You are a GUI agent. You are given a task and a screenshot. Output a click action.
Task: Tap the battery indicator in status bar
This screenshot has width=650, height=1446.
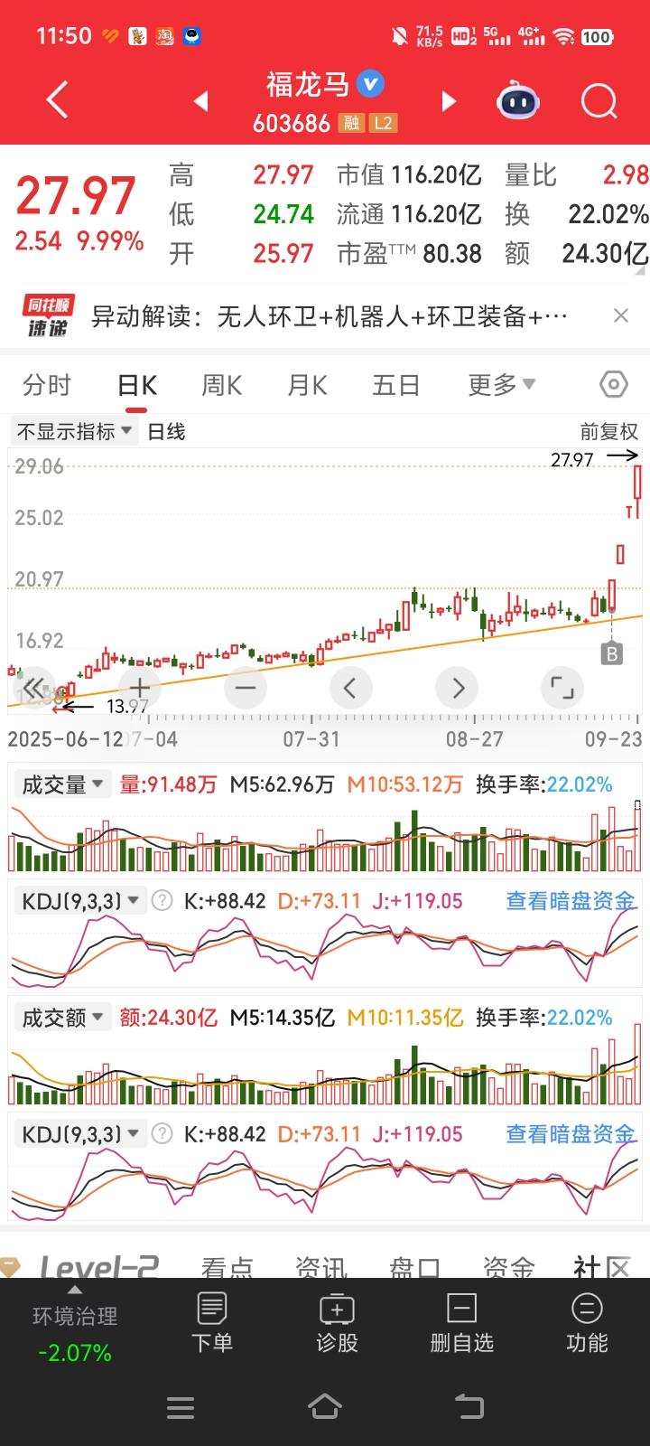[x=596, y=37]
